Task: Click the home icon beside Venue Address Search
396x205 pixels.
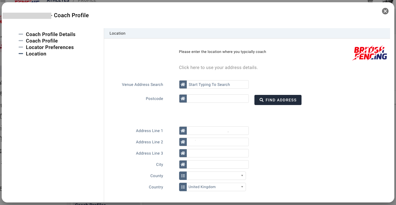Action: click(183, 84)
